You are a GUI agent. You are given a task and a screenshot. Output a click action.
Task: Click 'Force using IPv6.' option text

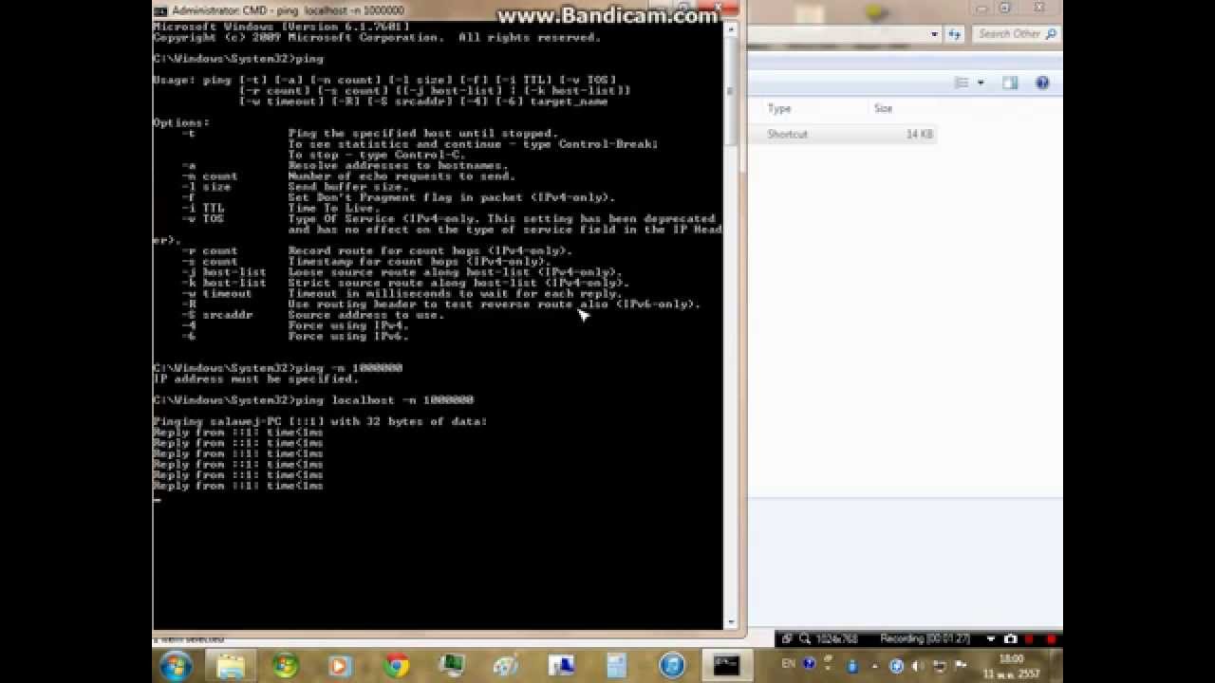coord(348,336)
